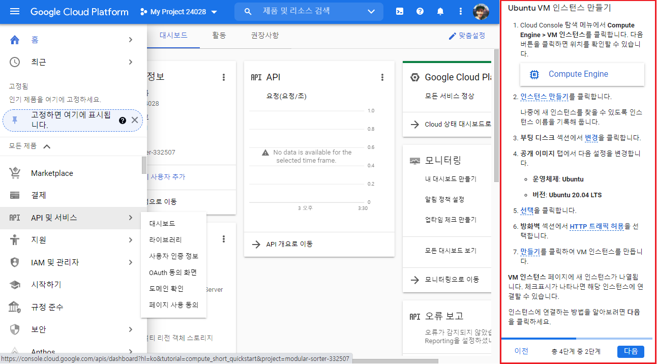
Task: Click Cloud 상태 대시보드로 link
Action: pos(458,124)
